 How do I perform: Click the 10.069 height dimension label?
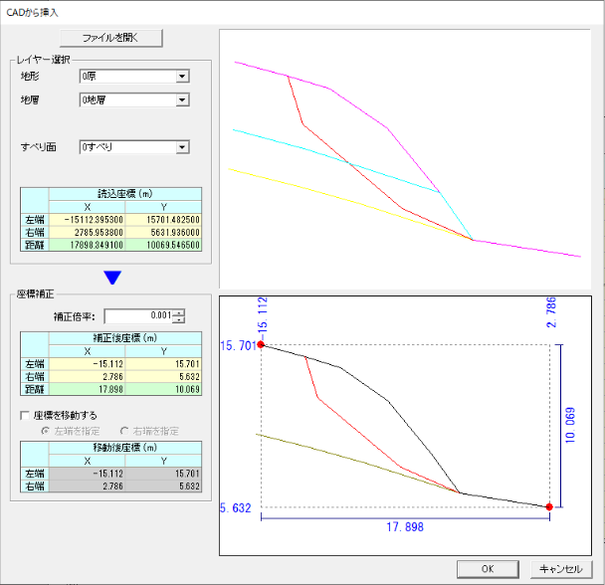point(570,426)
